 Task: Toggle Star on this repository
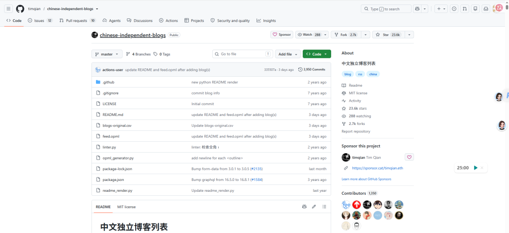tap(388, 35)
